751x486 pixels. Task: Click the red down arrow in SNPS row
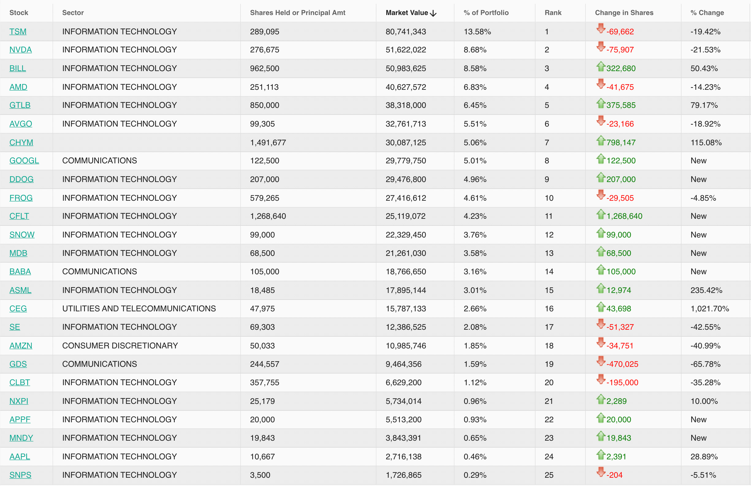600,472
